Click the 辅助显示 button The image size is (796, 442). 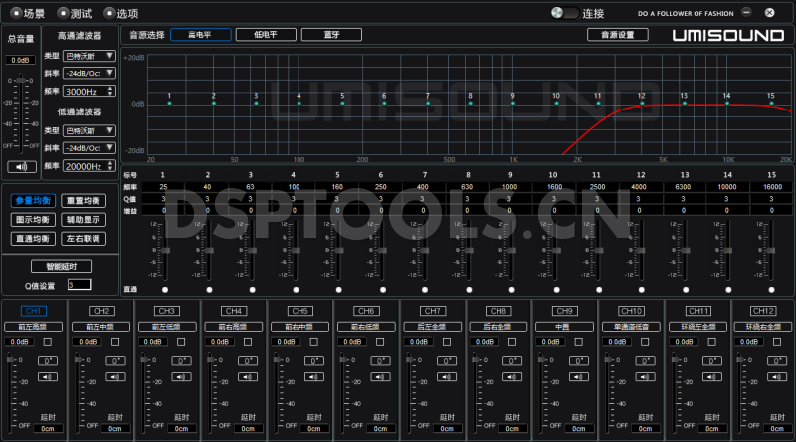point(84,220)
